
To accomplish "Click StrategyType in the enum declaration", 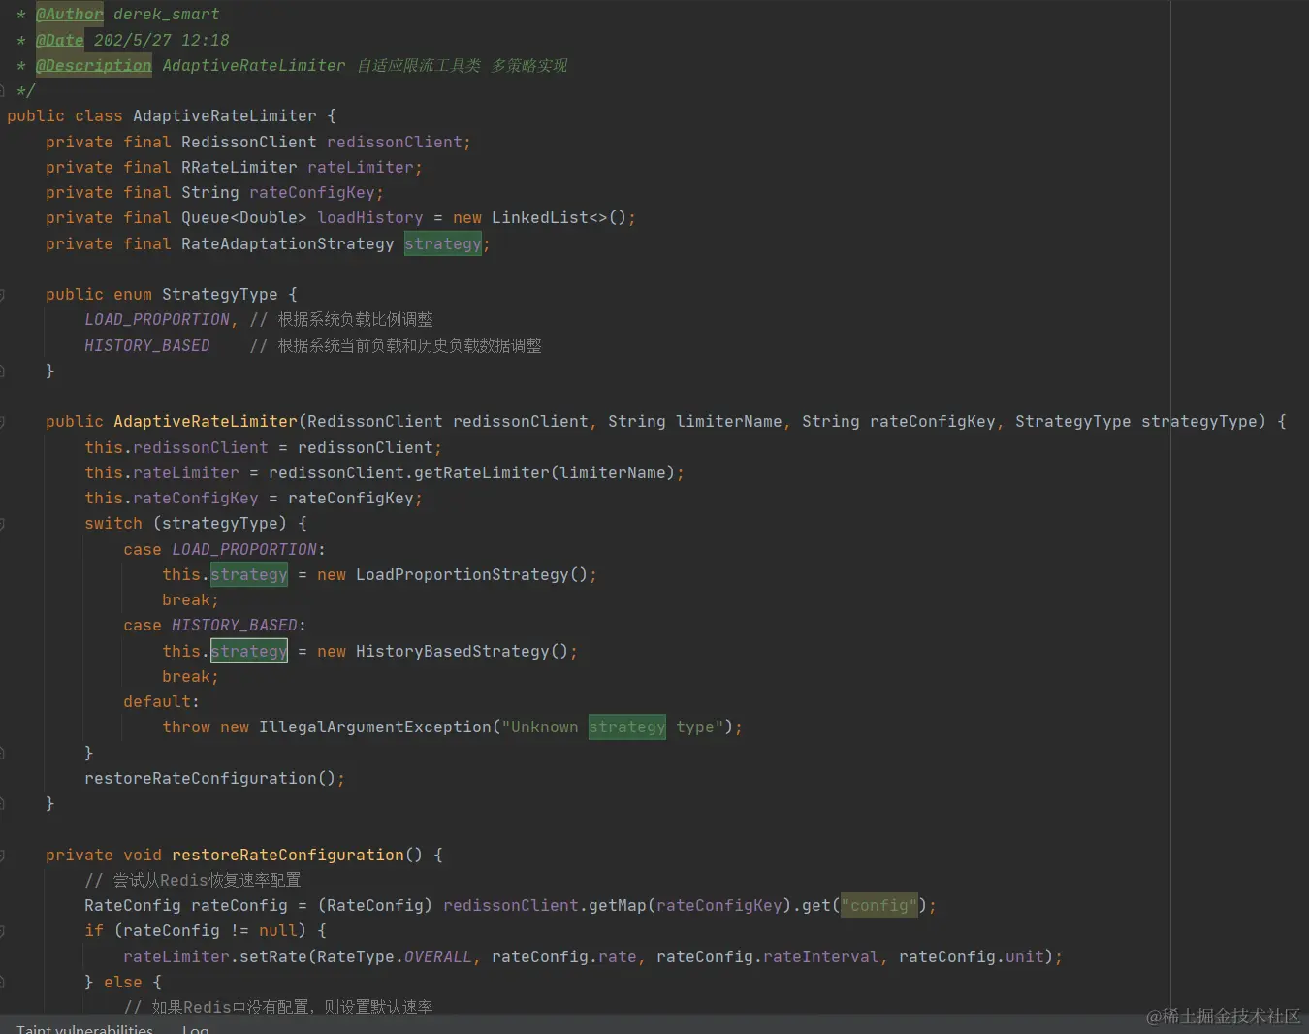I will click(220, 294).
